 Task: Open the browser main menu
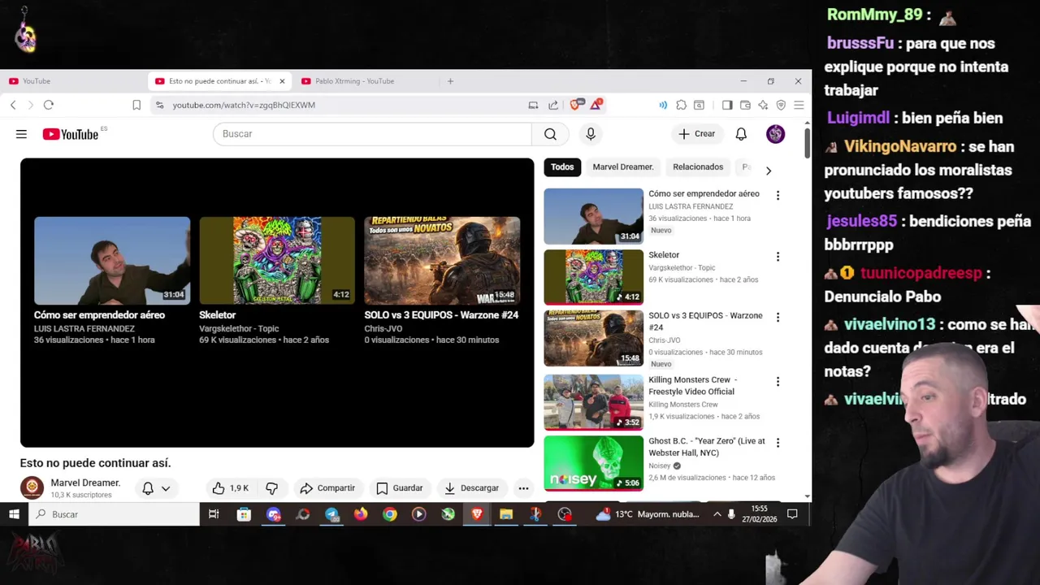pyautogui.click(x=799, y=105)
